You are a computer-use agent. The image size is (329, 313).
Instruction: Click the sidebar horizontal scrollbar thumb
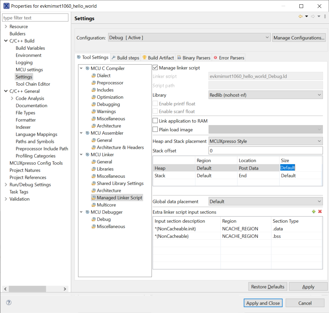[27, 289]
